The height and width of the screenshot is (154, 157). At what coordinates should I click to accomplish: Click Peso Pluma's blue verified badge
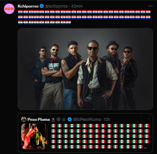tap(70, 120)
